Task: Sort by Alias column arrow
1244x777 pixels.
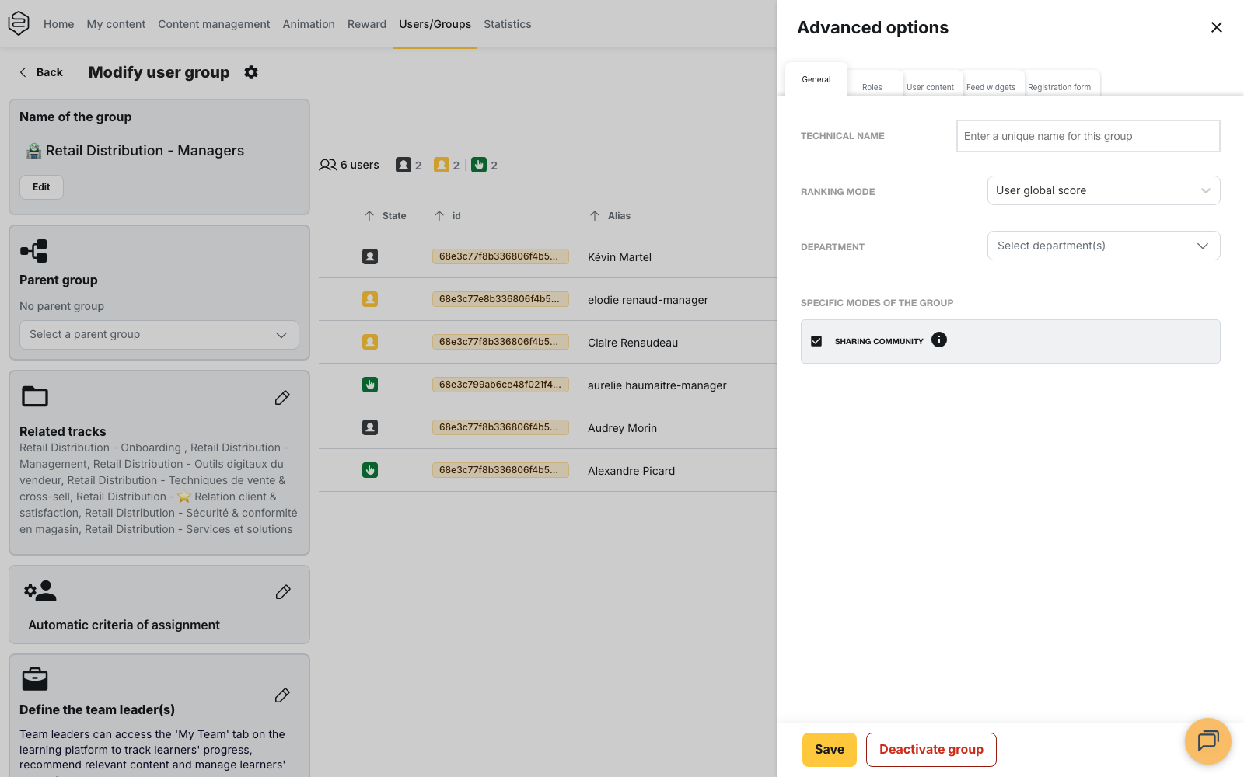Action: pos(595,216)
